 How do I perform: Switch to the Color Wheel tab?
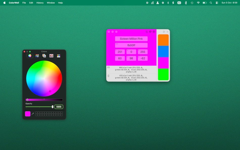(x=30, y=56)
